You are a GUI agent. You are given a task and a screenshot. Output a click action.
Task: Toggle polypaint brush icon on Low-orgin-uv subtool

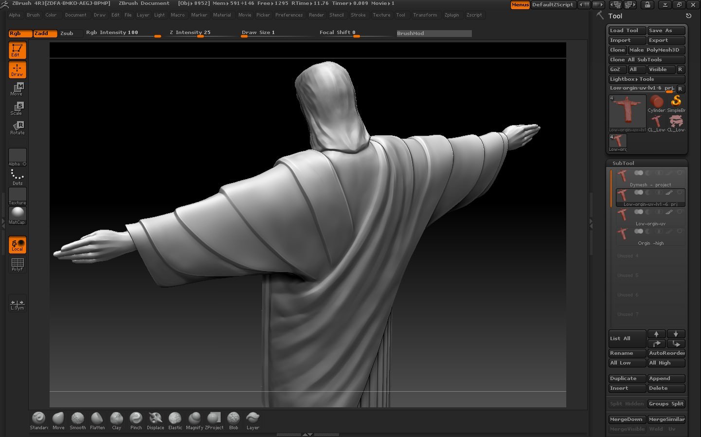[x=669, y=212]
